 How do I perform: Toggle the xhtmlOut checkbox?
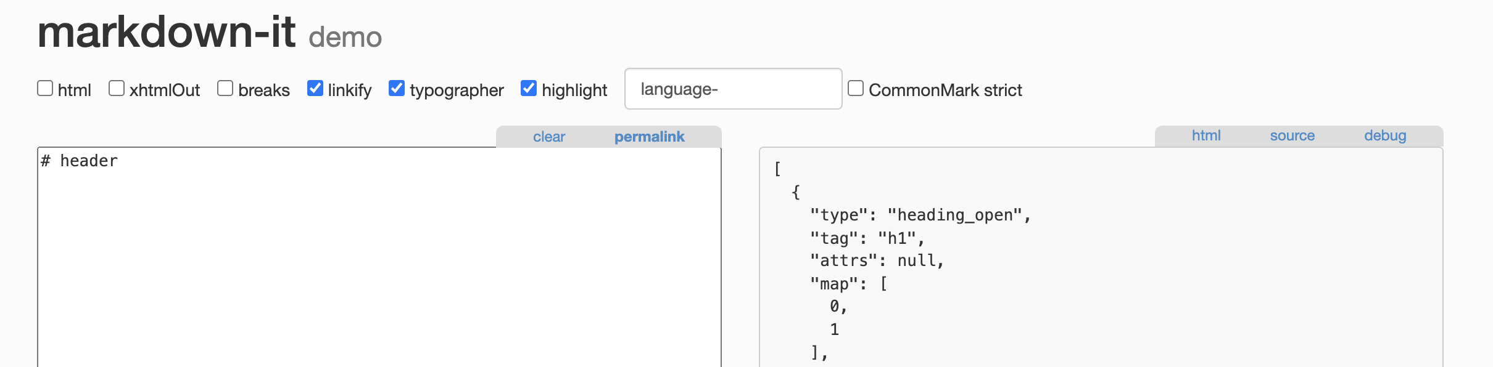[x=117, y=89]
